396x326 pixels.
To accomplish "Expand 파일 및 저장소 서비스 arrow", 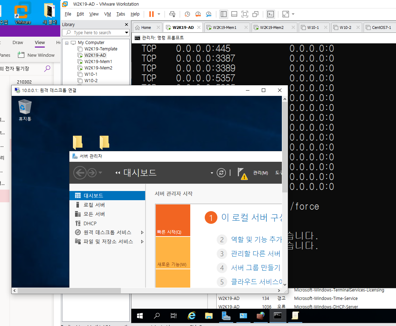I will [142, 242].
